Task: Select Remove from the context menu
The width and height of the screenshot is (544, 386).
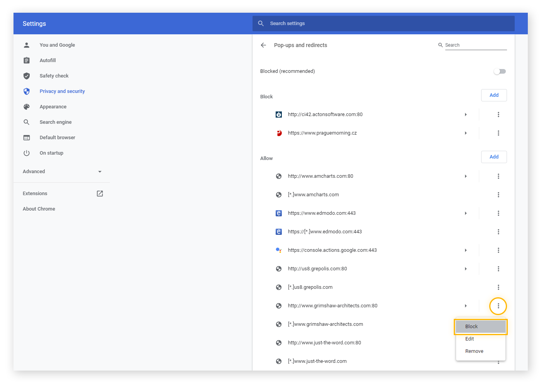Action: pyautogui.click(x=475, y=351)
